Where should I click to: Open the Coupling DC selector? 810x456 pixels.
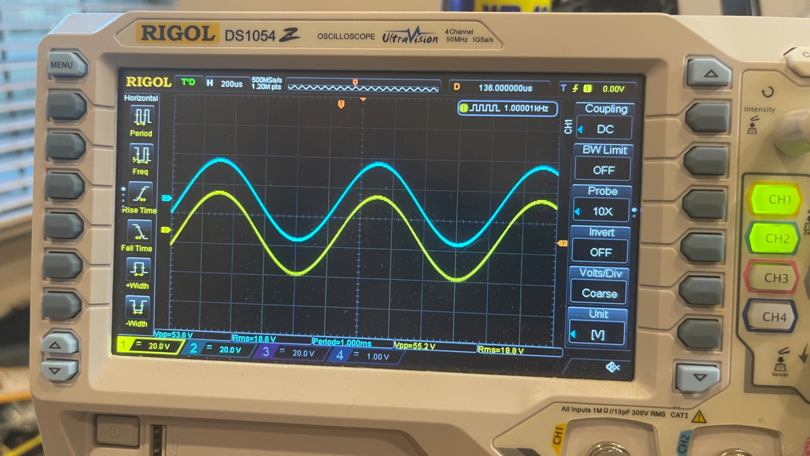(x=604, y=128)
